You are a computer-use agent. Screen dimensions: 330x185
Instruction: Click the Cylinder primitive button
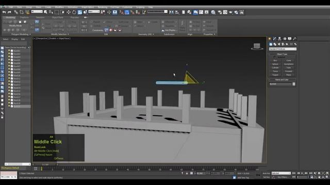coord(275,67)
